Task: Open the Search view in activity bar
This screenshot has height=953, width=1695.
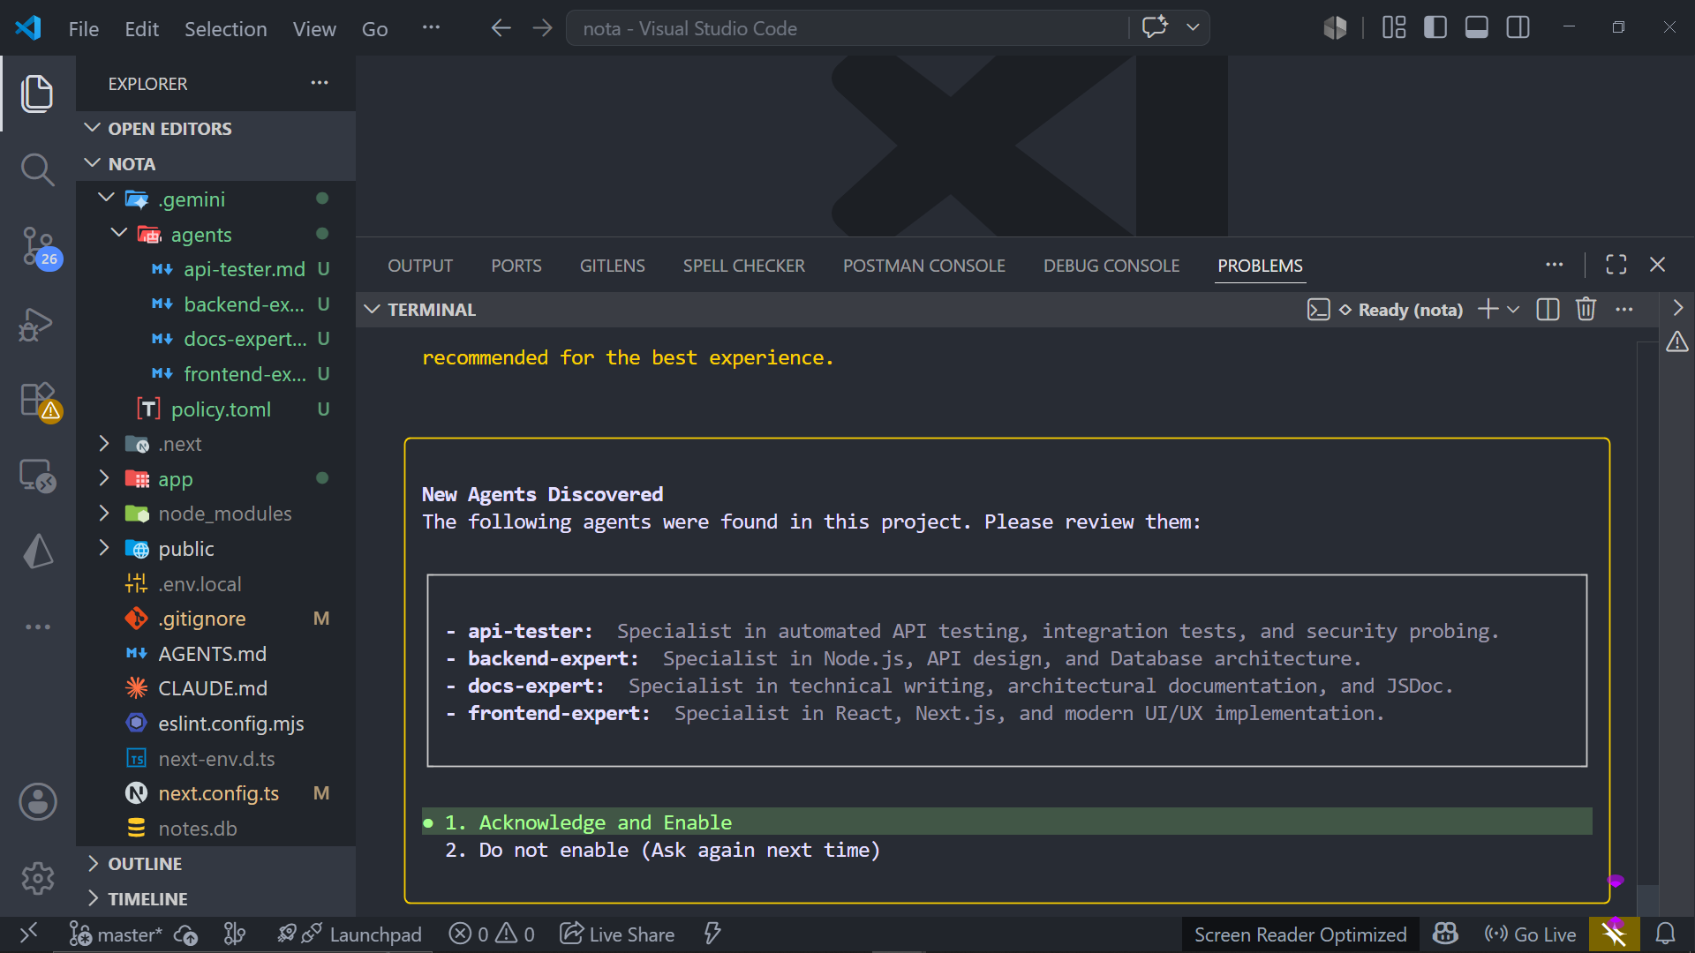Action: pos(37,169)
